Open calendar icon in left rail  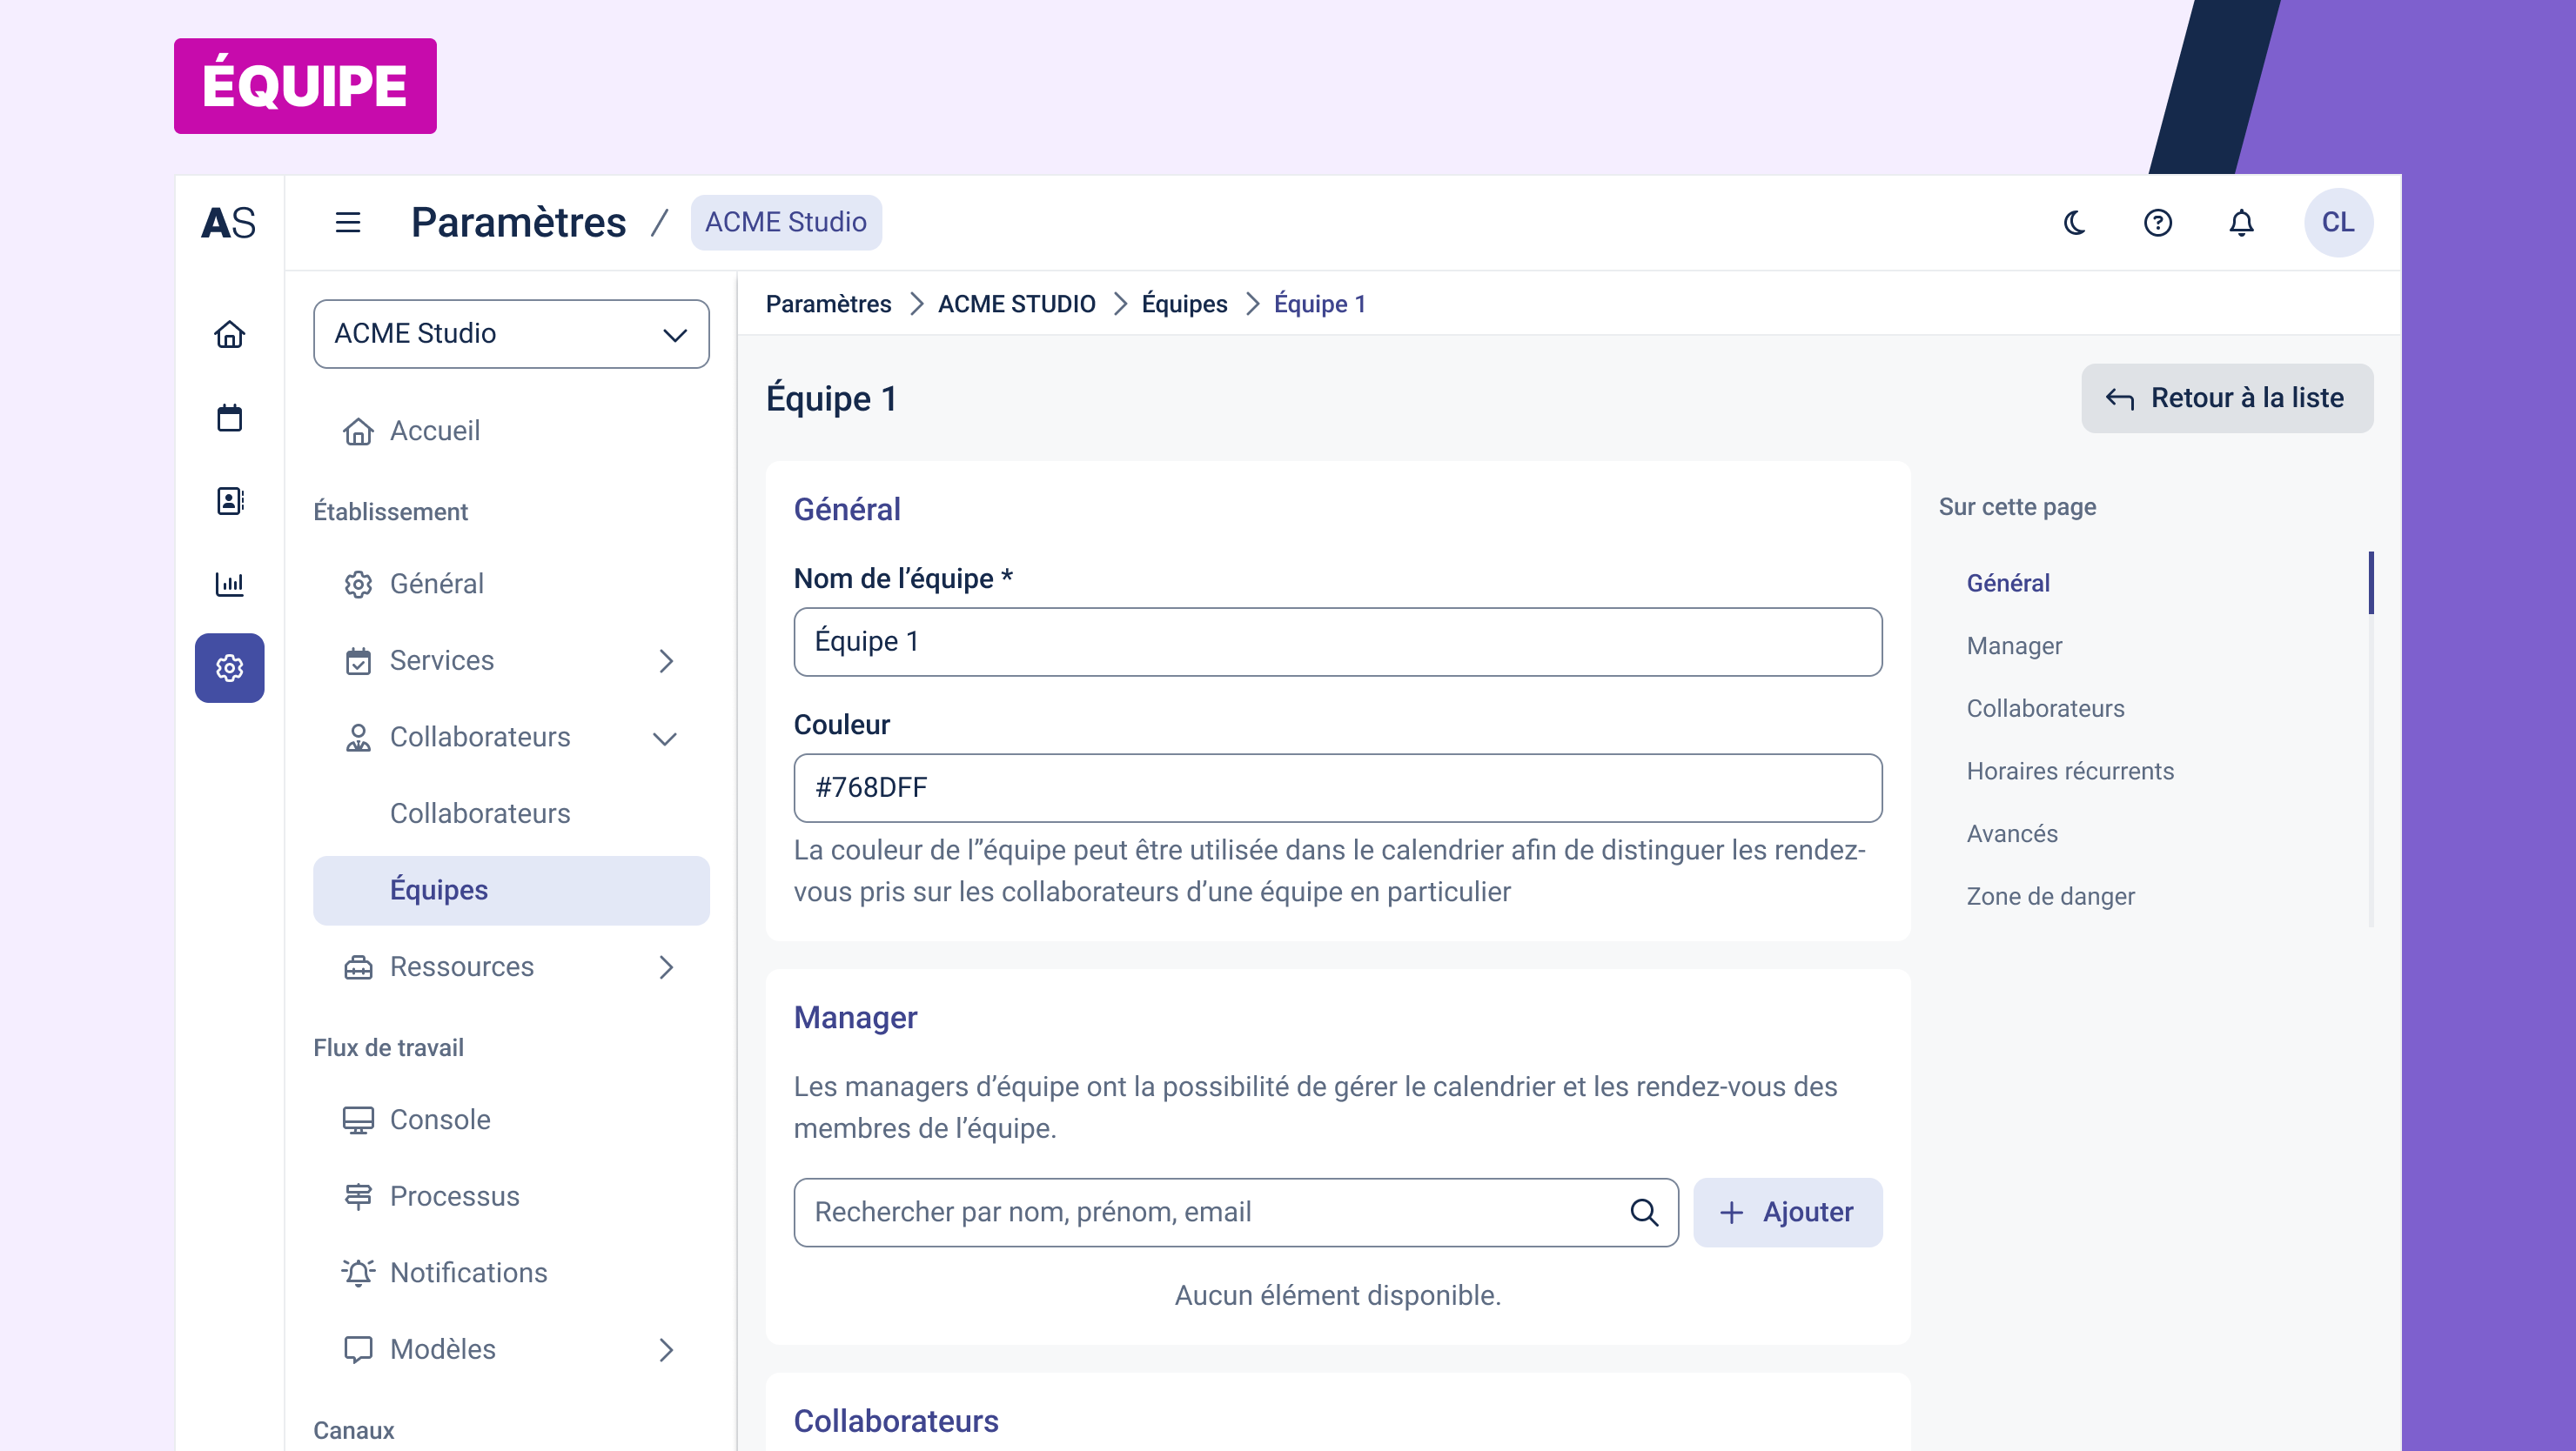coord(229,417)
